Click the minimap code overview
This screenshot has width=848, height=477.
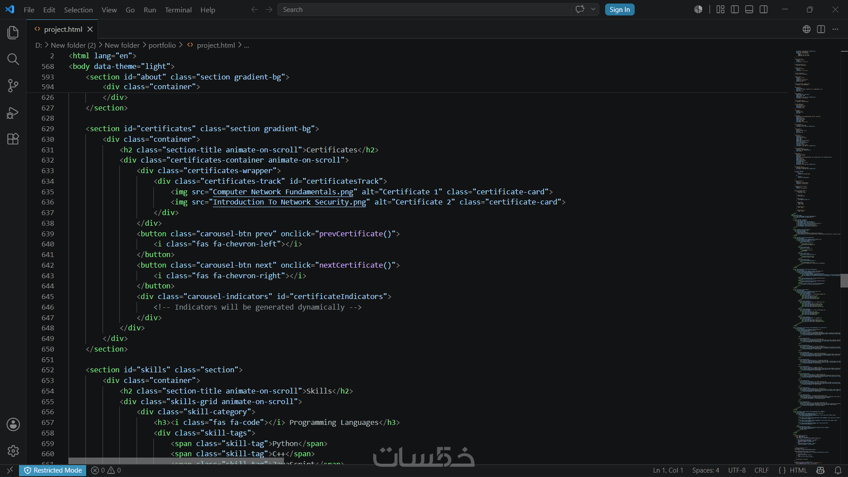pyautogui.click(x=815, y=256)
